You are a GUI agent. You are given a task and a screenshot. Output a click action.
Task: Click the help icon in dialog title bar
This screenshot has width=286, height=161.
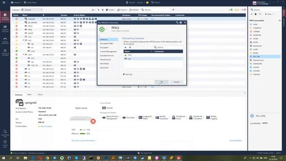pos(181,22)
